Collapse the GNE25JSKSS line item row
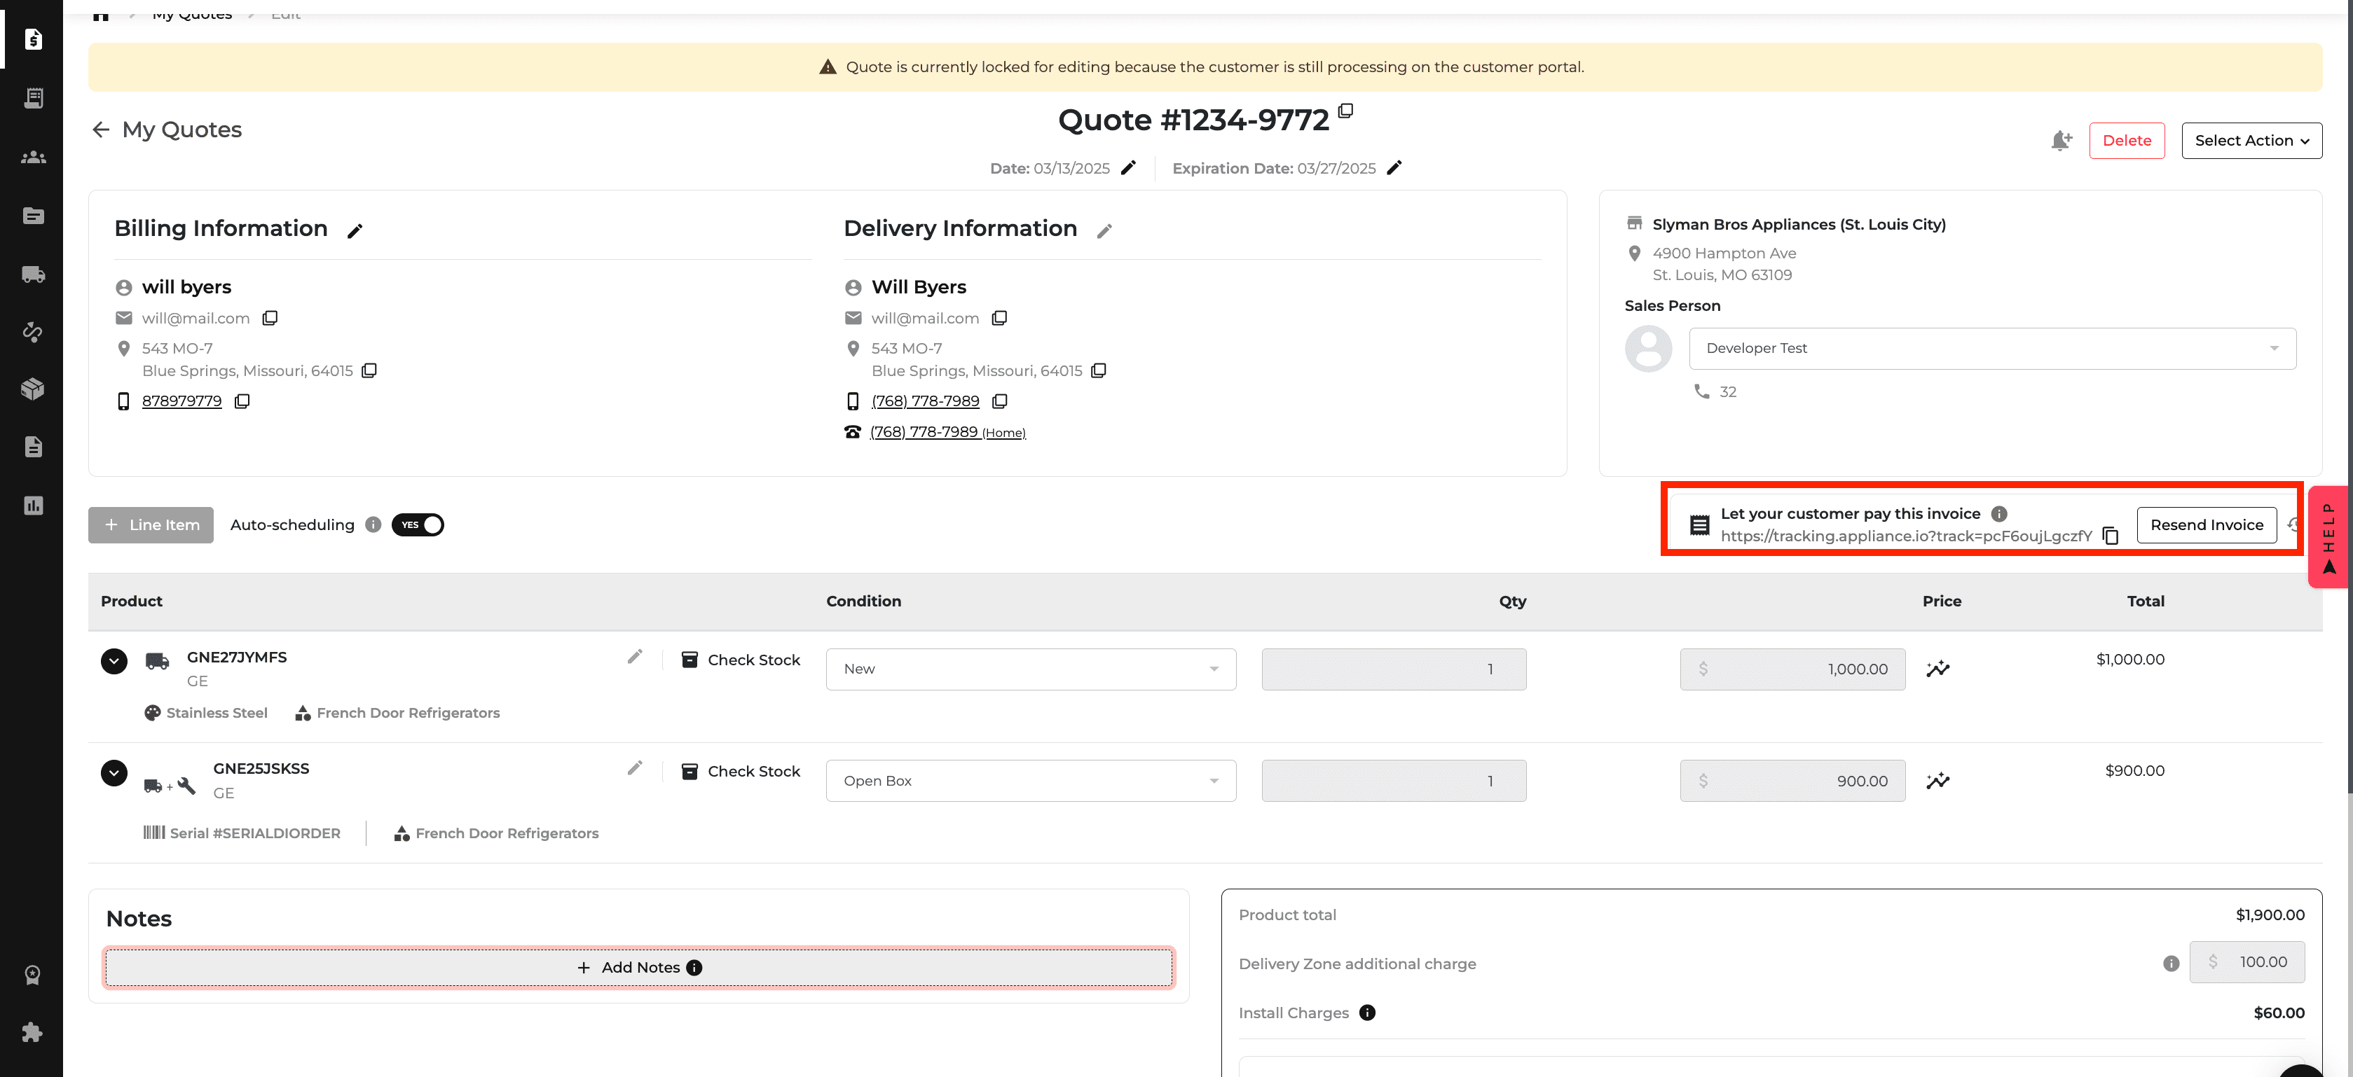This screenshot has width=2353, height=1077. 114,773
